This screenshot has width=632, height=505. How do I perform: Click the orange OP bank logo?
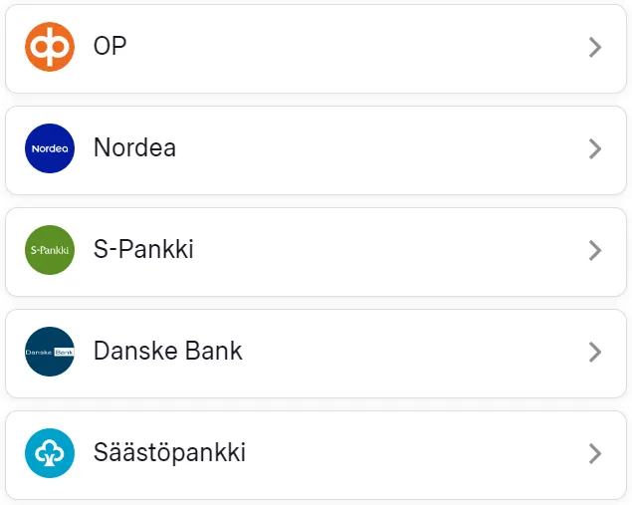click(x=50, y=47)
